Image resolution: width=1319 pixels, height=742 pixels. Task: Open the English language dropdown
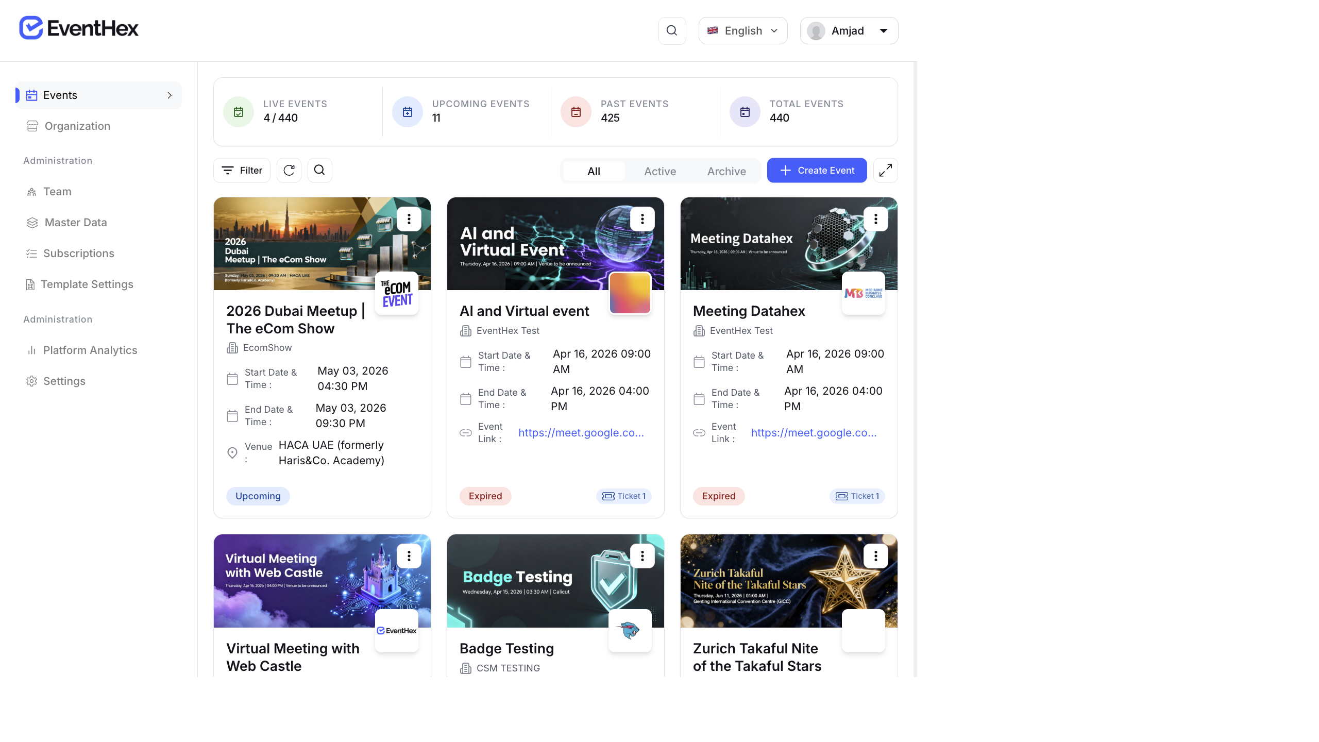[742, 30]
